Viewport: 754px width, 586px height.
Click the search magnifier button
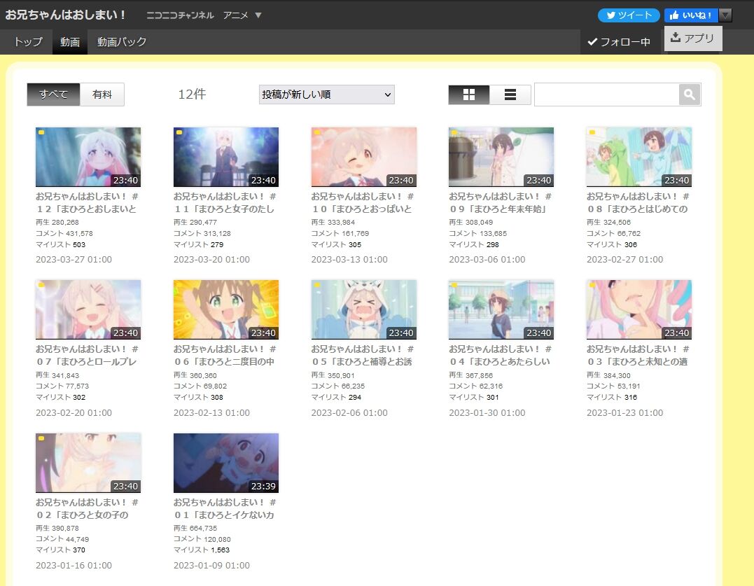(x=689, y=95)
